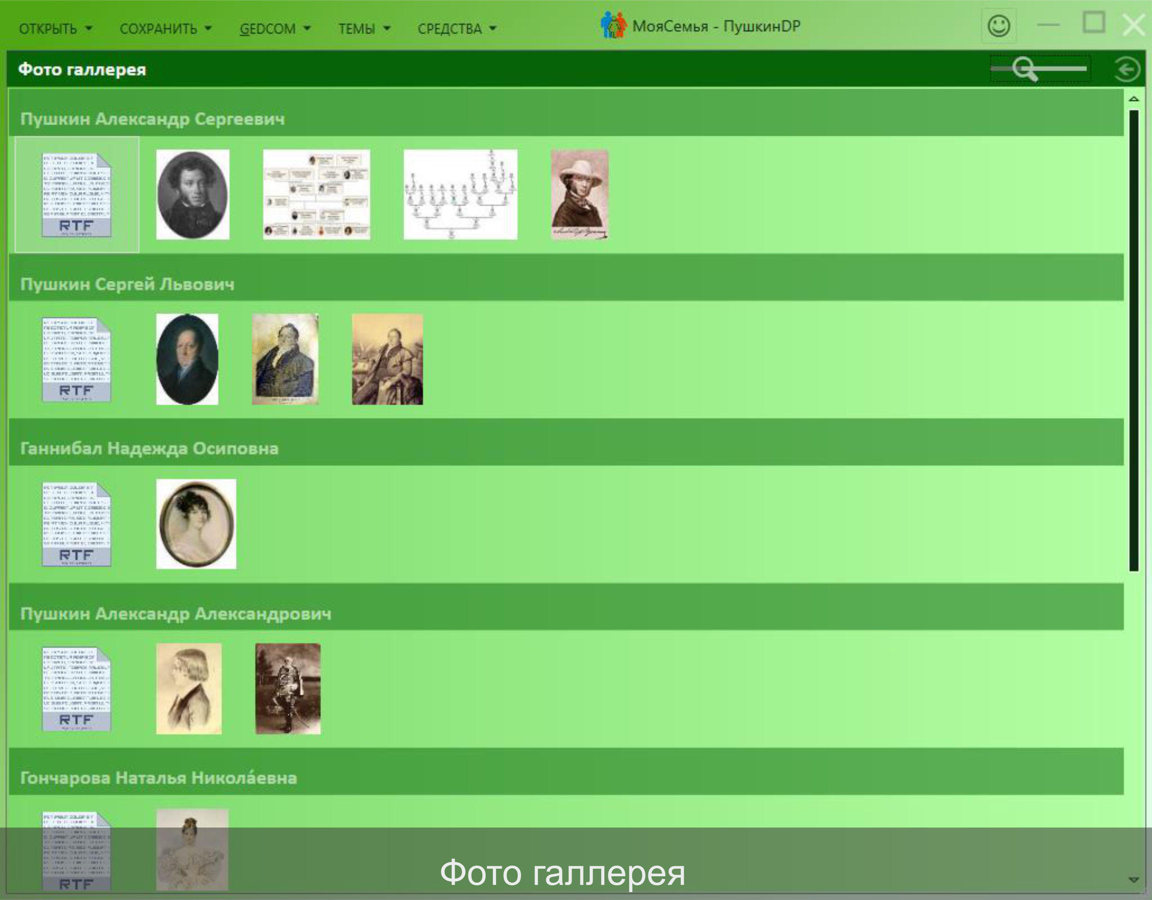Select oval portrait of Alexander Pushkin
This screenshot has height=900, width=1152.
coord(193,195)
